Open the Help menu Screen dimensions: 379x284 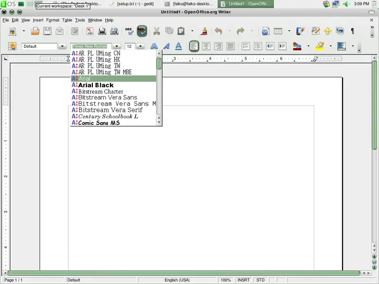[x=109, y=20]
